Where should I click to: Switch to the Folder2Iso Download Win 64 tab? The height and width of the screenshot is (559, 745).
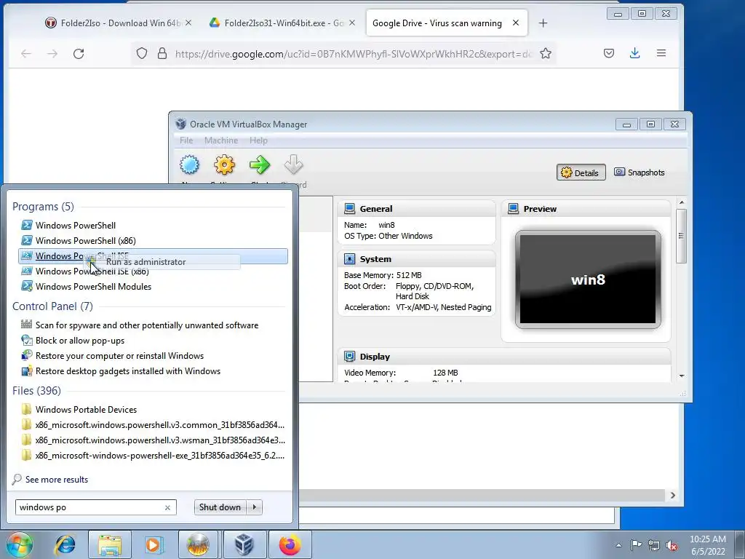coord(117,23)
